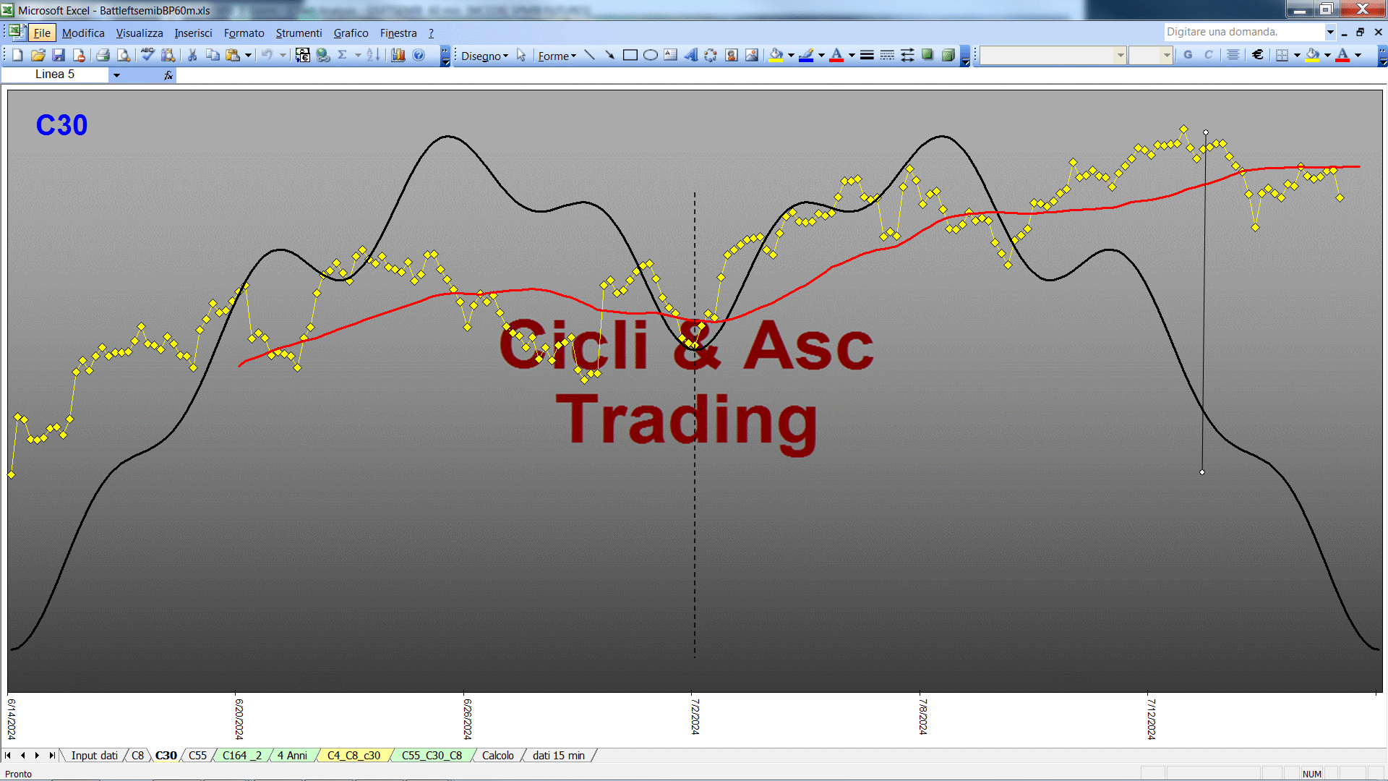
Task: Click the Arrow Style button
Action: click(x=907, y=55)
